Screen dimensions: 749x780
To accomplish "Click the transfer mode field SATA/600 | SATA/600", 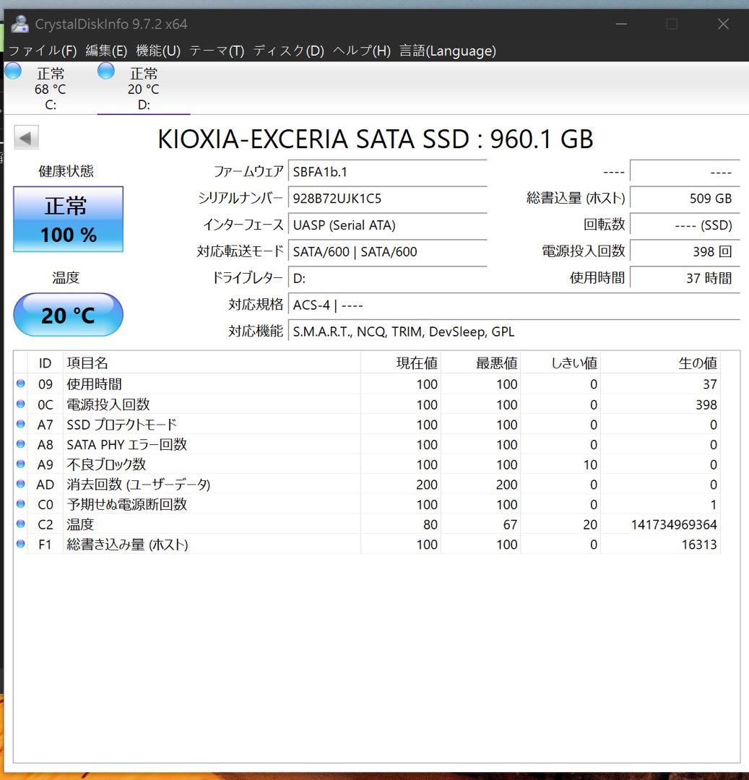I will [387, 252].
